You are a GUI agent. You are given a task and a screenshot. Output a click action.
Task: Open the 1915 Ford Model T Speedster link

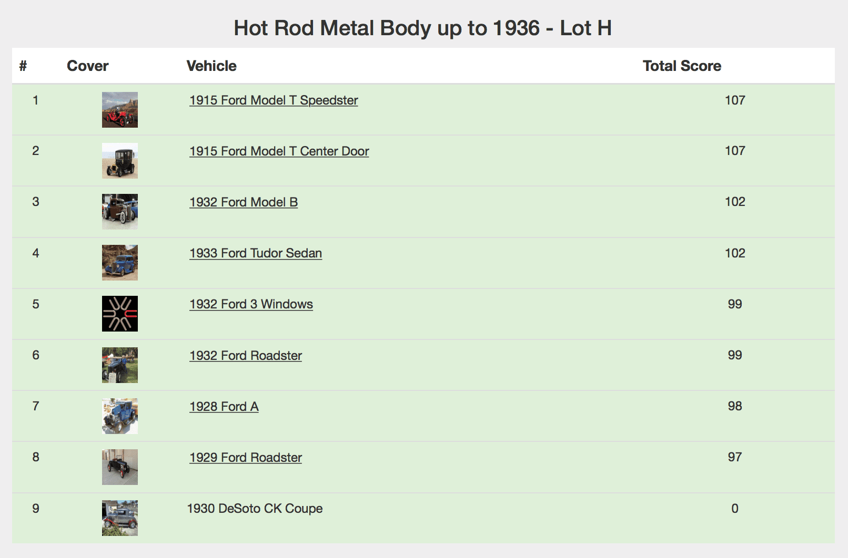coord(274,100)
